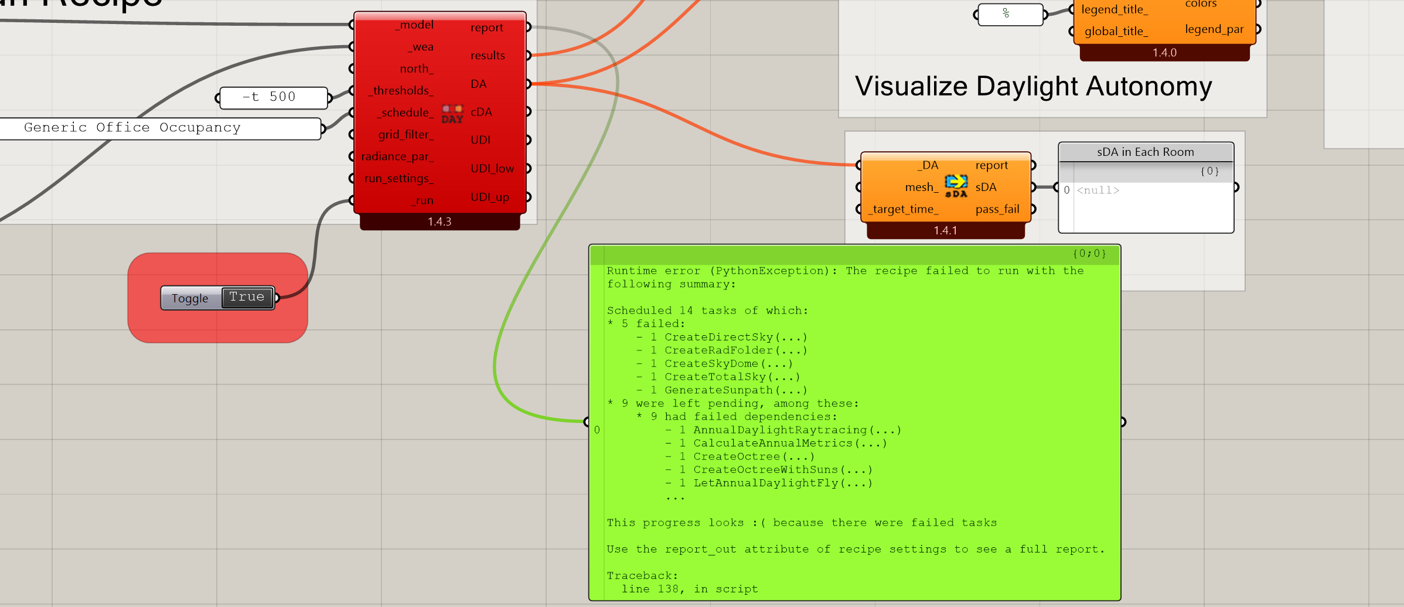
Task: Toggle the True boolean value
Action: [247, 298]
